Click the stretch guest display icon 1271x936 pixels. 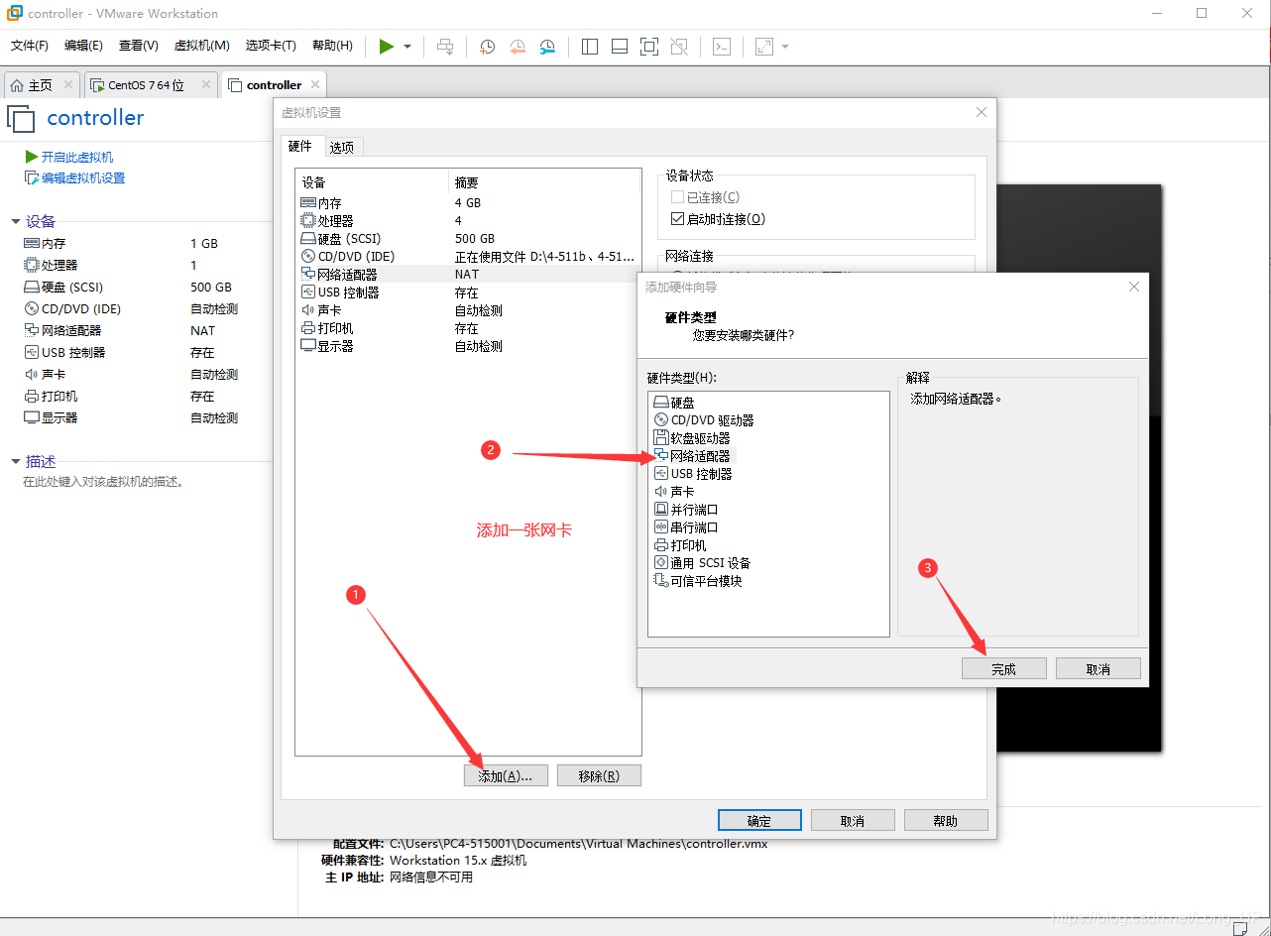coord(764,47)
